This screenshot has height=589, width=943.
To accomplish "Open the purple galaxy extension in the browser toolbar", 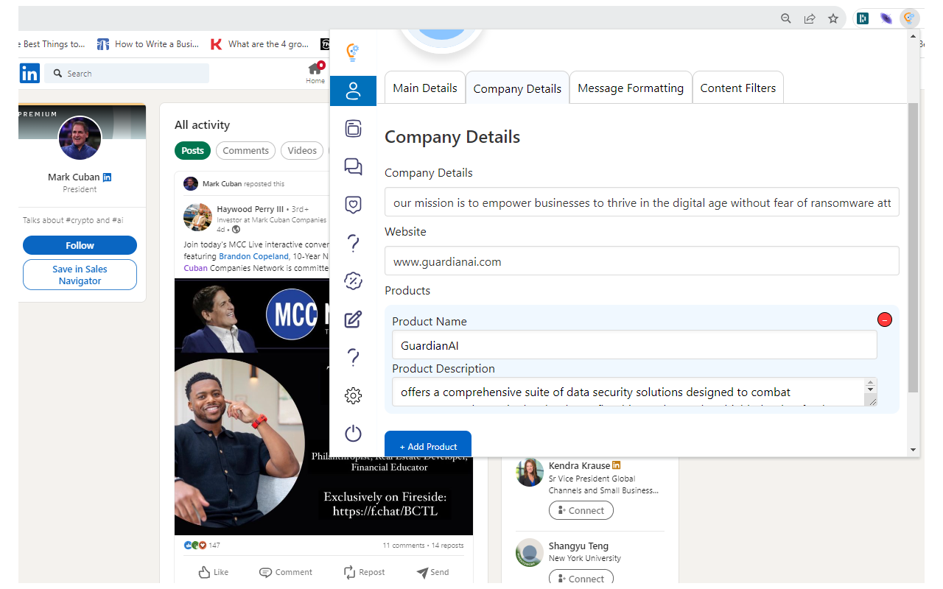I will click(x=886, y=18).
